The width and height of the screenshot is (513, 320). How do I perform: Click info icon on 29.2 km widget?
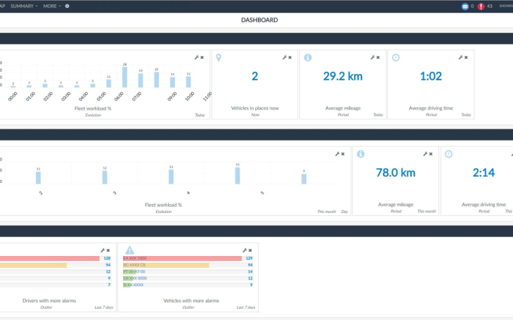pyautogui.click(x=307, y=58)
